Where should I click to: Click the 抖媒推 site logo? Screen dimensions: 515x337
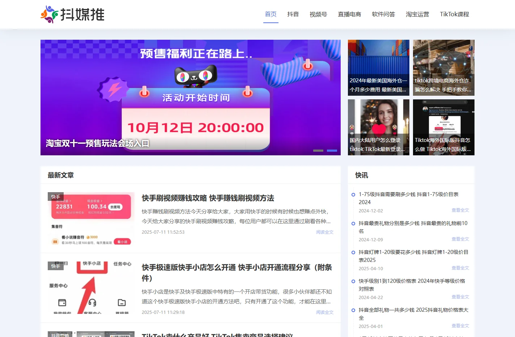pyautogui.click(x=73, y=14)
